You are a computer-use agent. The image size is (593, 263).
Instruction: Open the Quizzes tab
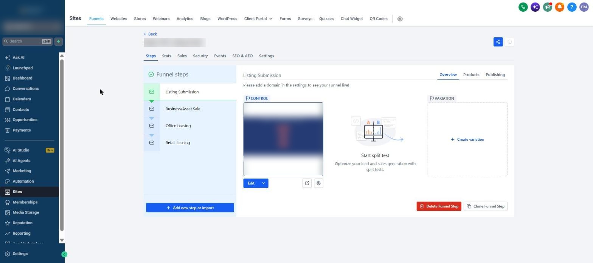click(x=326, y=19)
